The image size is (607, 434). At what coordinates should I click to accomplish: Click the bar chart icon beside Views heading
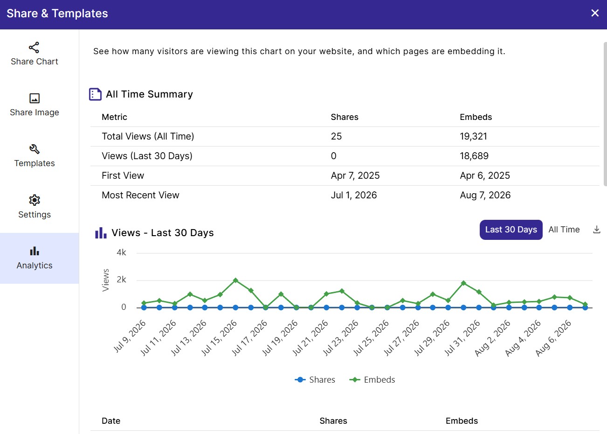pos(101,233)
